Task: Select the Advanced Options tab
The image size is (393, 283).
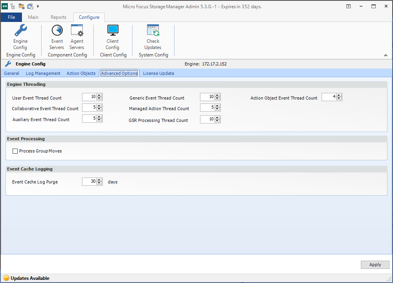Action: [119, 73]
